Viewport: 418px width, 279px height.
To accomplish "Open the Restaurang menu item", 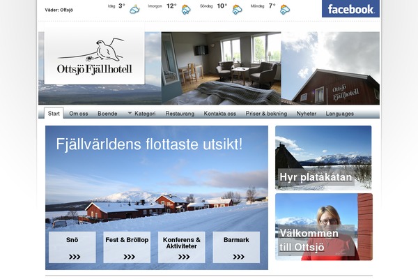I will click(x=180, y=114).
